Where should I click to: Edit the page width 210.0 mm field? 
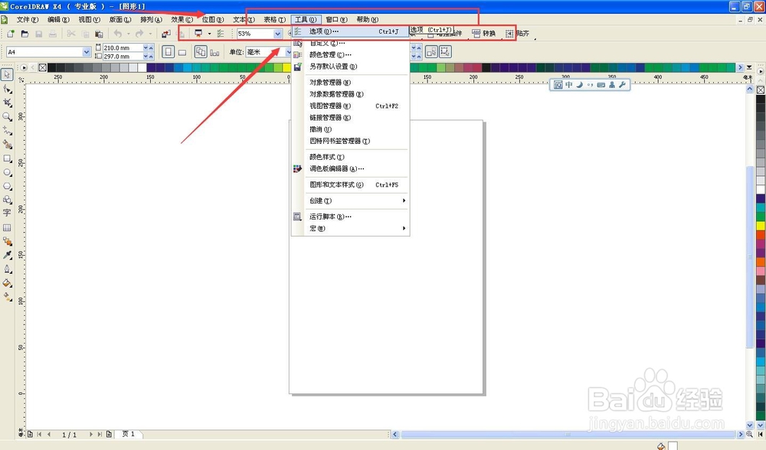tap(123, 47)
